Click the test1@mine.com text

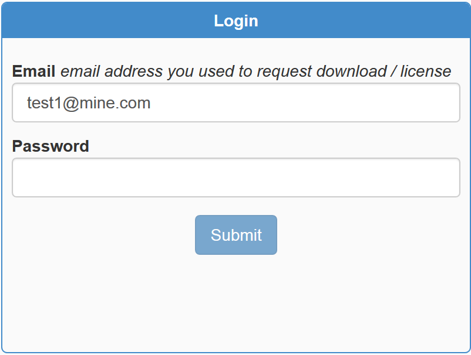click(x=89, y=104)
